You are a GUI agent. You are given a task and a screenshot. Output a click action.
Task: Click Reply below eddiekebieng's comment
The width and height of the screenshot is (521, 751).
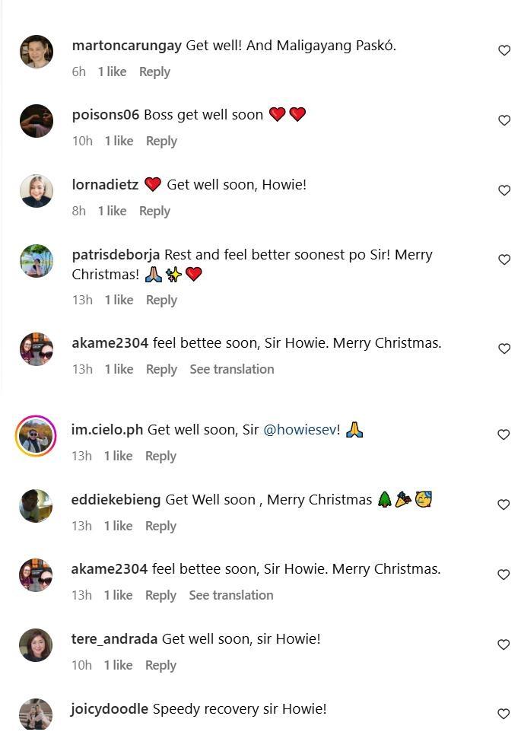160,526
